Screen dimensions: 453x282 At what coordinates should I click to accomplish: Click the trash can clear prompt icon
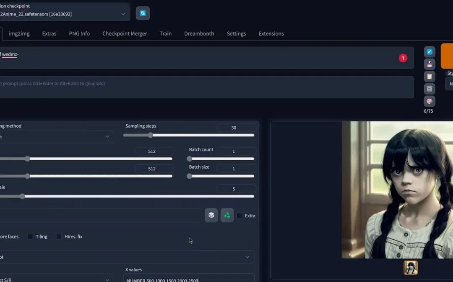click(x=429, y=89)
